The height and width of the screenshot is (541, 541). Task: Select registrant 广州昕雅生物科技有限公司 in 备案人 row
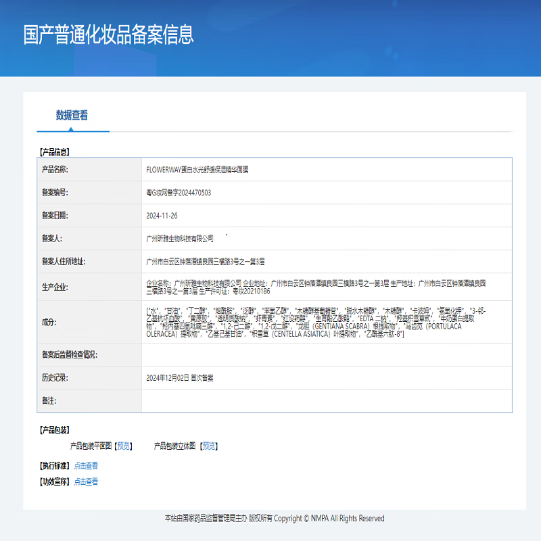click(x=180, y=239)
